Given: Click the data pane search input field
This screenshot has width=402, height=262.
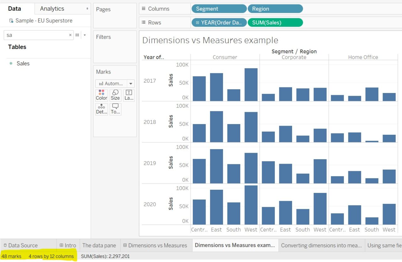Looking at the screenshot, I should 36,35.
